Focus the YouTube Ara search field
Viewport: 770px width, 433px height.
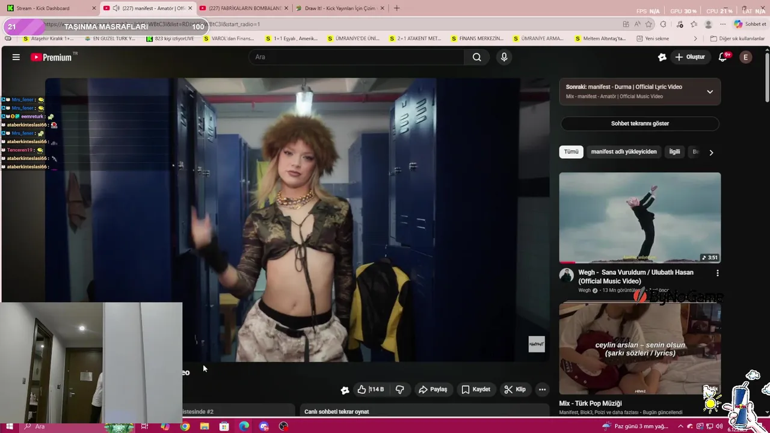pyautogui.click(x=356, y=57)
